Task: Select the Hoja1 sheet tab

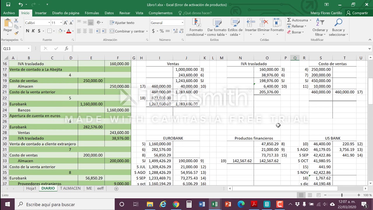Action: click(x=31, y=188)
